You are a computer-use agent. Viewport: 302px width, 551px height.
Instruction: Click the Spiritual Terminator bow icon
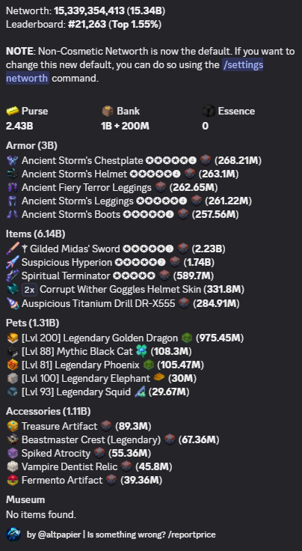point(13,275)
